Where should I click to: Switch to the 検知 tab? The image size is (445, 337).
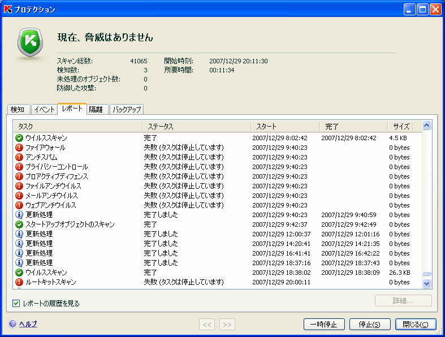tap(18, 109)
